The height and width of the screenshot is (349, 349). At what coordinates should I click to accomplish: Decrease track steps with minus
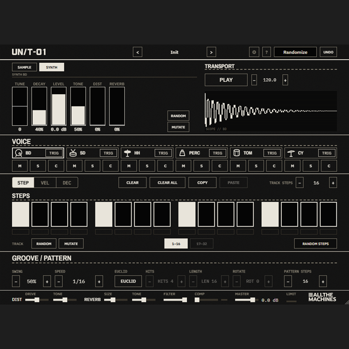(x=300, y=183)
